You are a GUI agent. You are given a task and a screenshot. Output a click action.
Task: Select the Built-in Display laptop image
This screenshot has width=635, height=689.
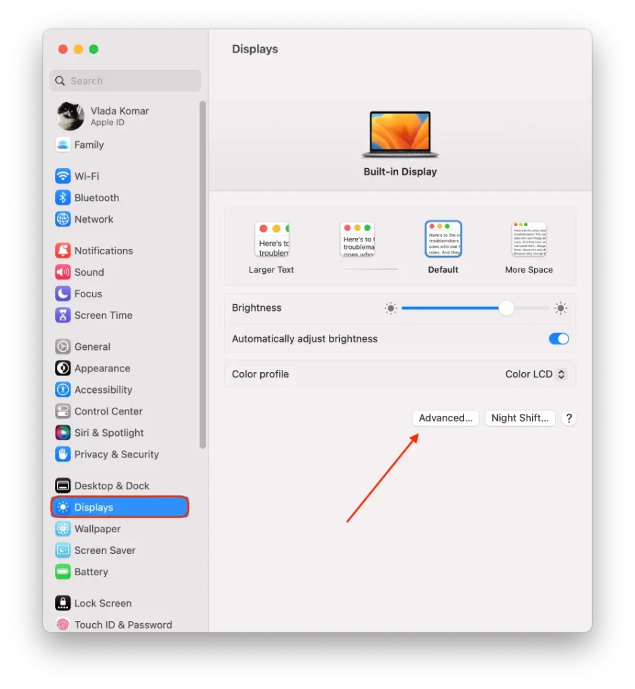pos(400,134)
